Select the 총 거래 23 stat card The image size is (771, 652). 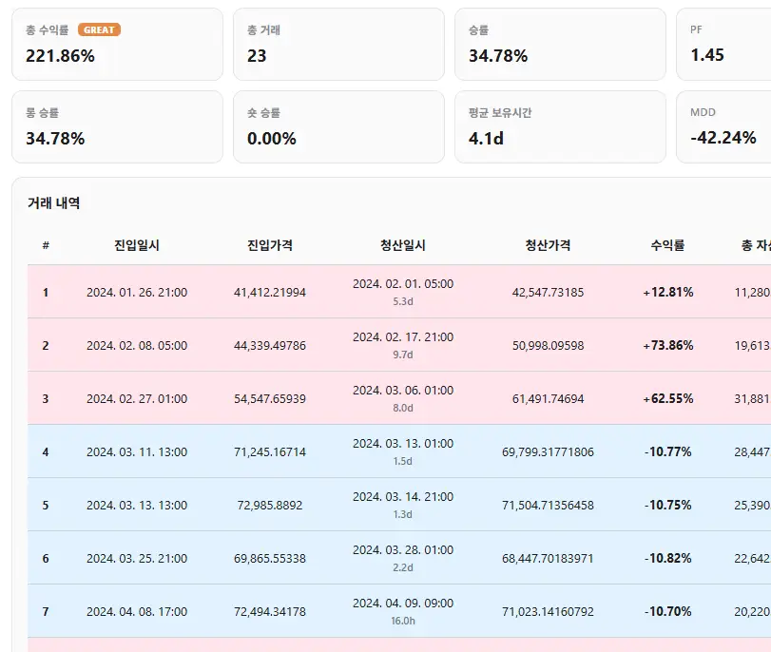click(338, 45)
